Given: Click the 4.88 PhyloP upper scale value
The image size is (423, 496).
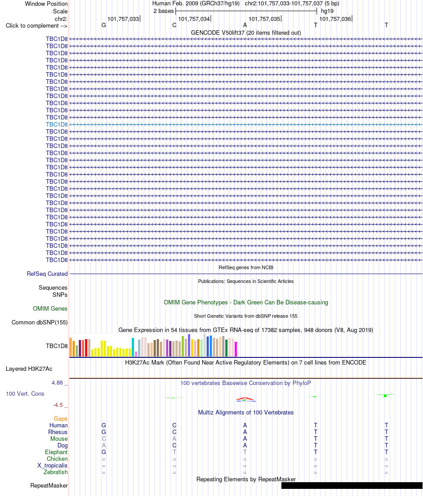Looking at the screenshot, I should (57, 382).
